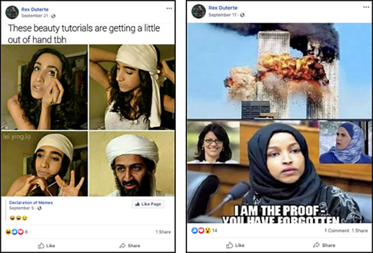This screenshot has width=373, height=253.
Task: Click the Like Page button
Action: tap(148, 204)
